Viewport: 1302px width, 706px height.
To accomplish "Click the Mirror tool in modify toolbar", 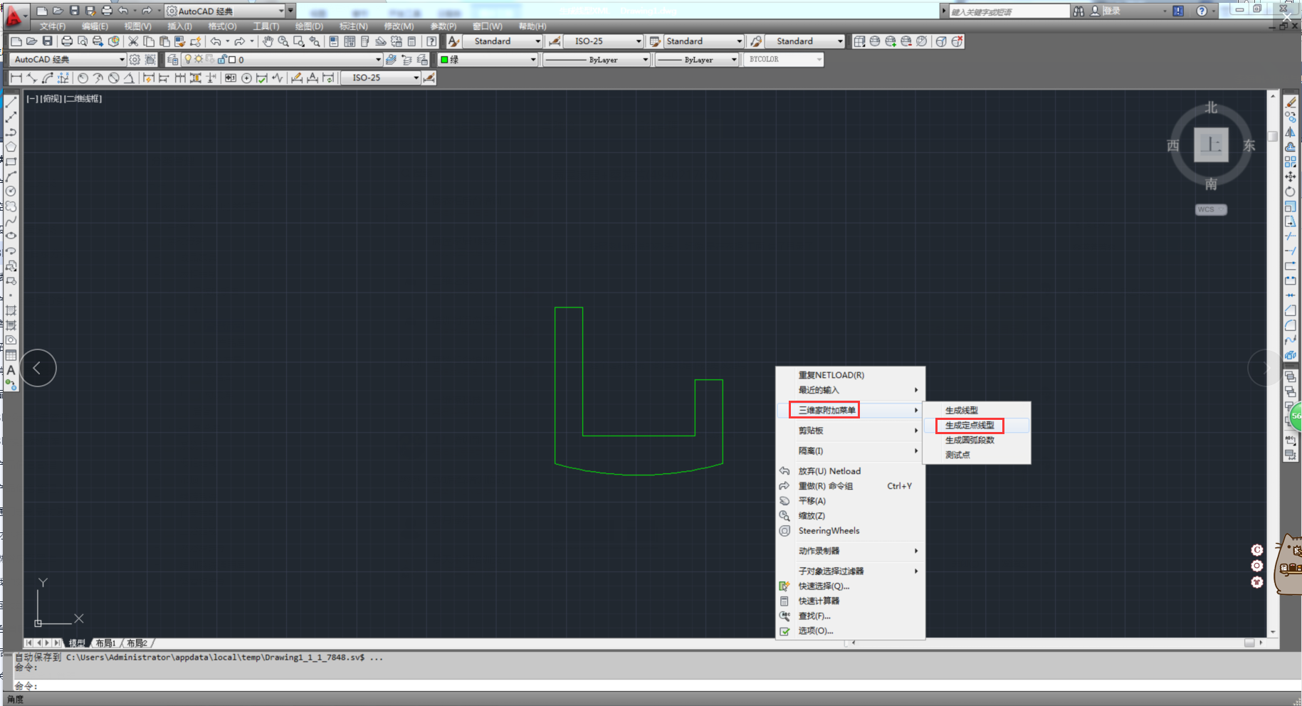I will pos(1291,132).
